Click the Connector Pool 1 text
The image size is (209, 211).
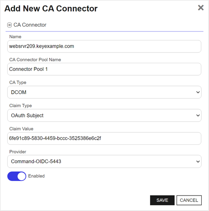28,69
